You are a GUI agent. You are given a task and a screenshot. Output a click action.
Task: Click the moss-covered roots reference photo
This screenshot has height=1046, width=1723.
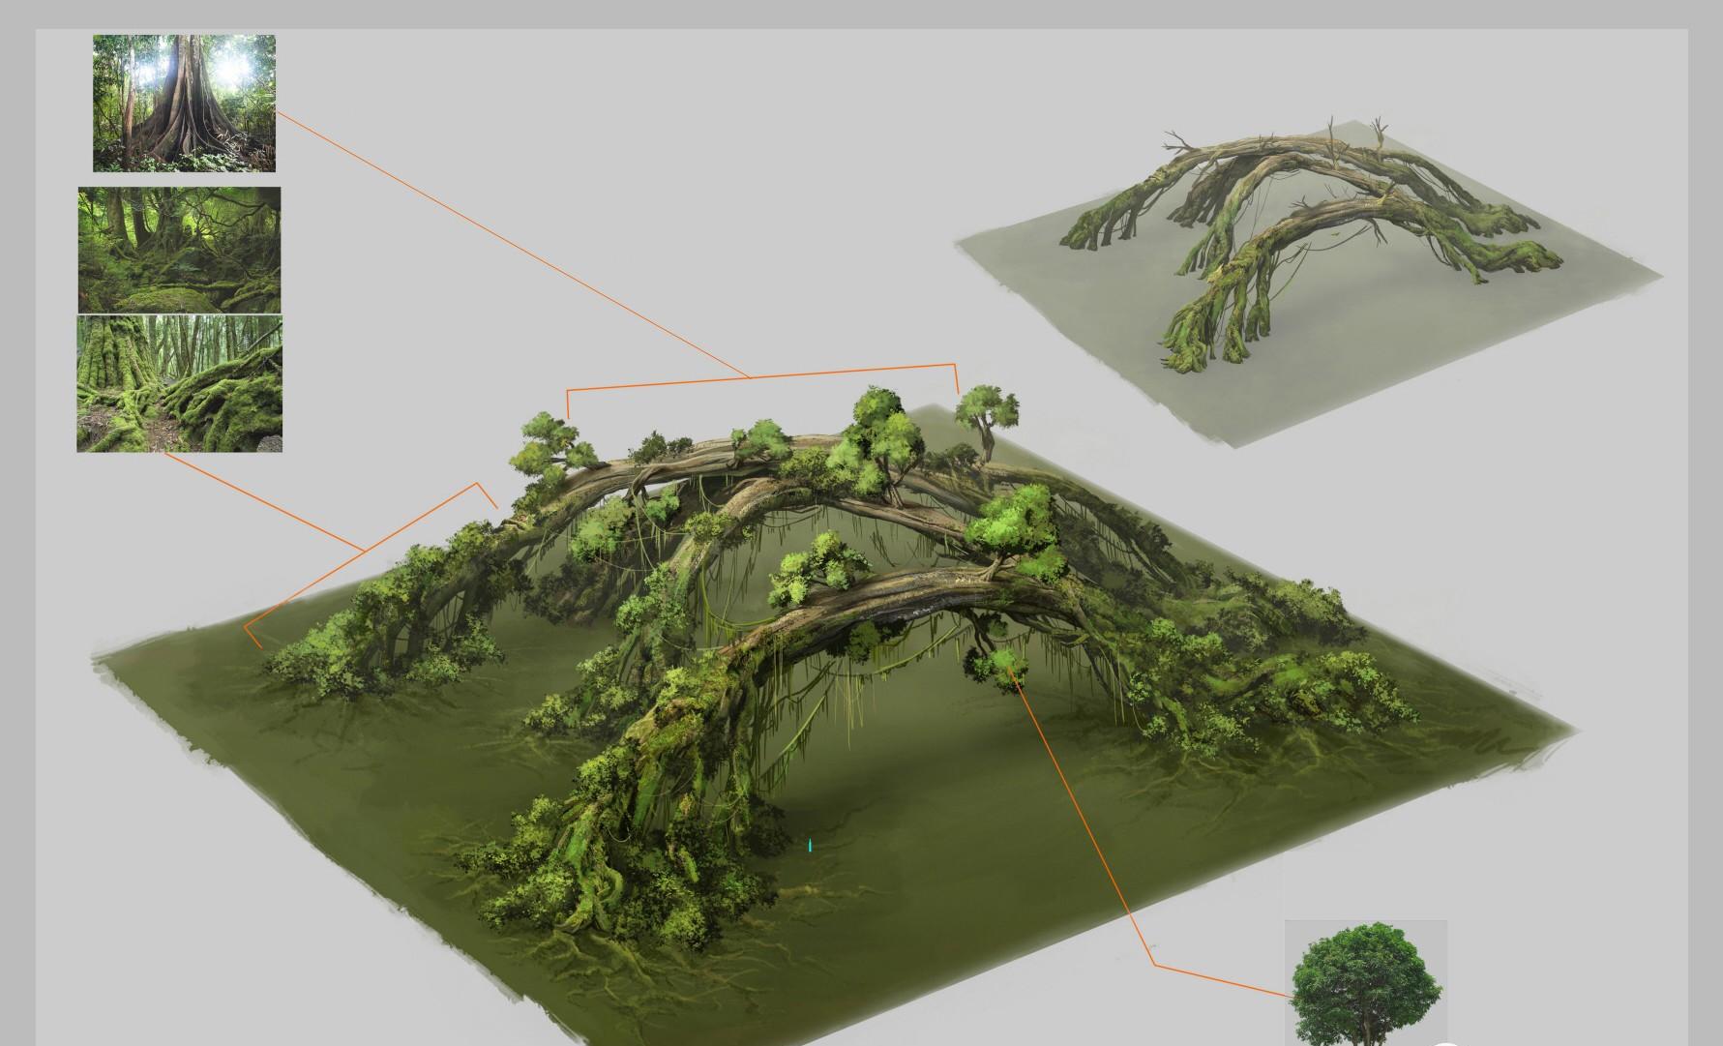pyautogui.click(x=179, y=383)
